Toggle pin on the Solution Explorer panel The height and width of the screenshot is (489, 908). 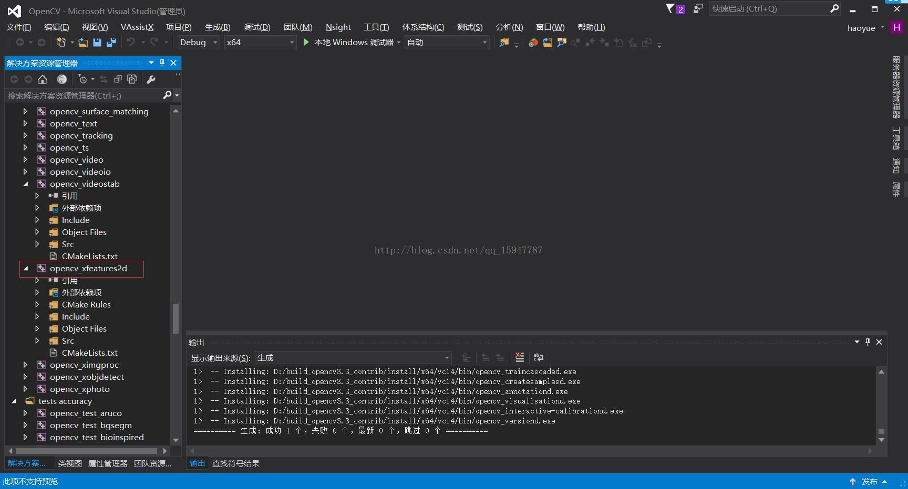click(x=162, y=63)
